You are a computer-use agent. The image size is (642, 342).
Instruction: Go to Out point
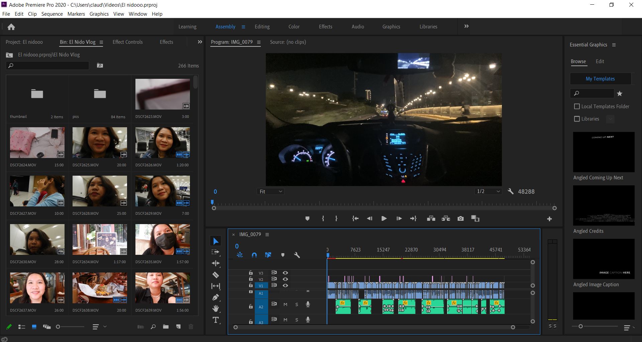(x=413, y=218)
